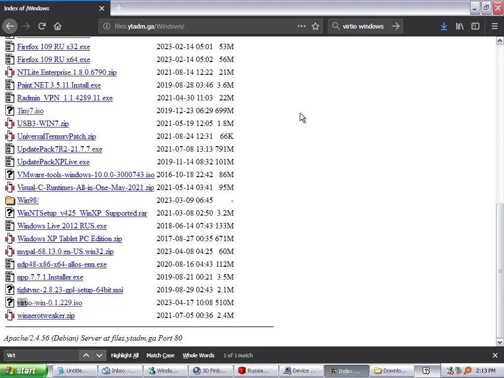Open the Downloads panel arrow

pos(444,27)
